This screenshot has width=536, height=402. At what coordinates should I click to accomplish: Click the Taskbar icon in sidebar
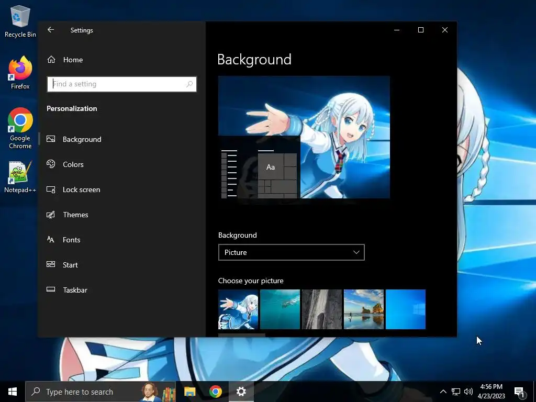(x=51, y=289)
